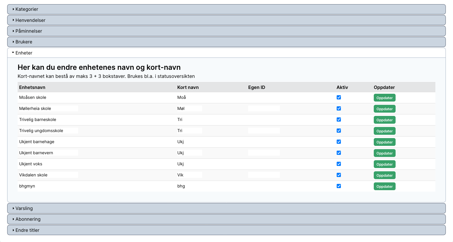Edit the Møllerheia skole name field
Screen dimensions: 453x242
pos(48,108)
